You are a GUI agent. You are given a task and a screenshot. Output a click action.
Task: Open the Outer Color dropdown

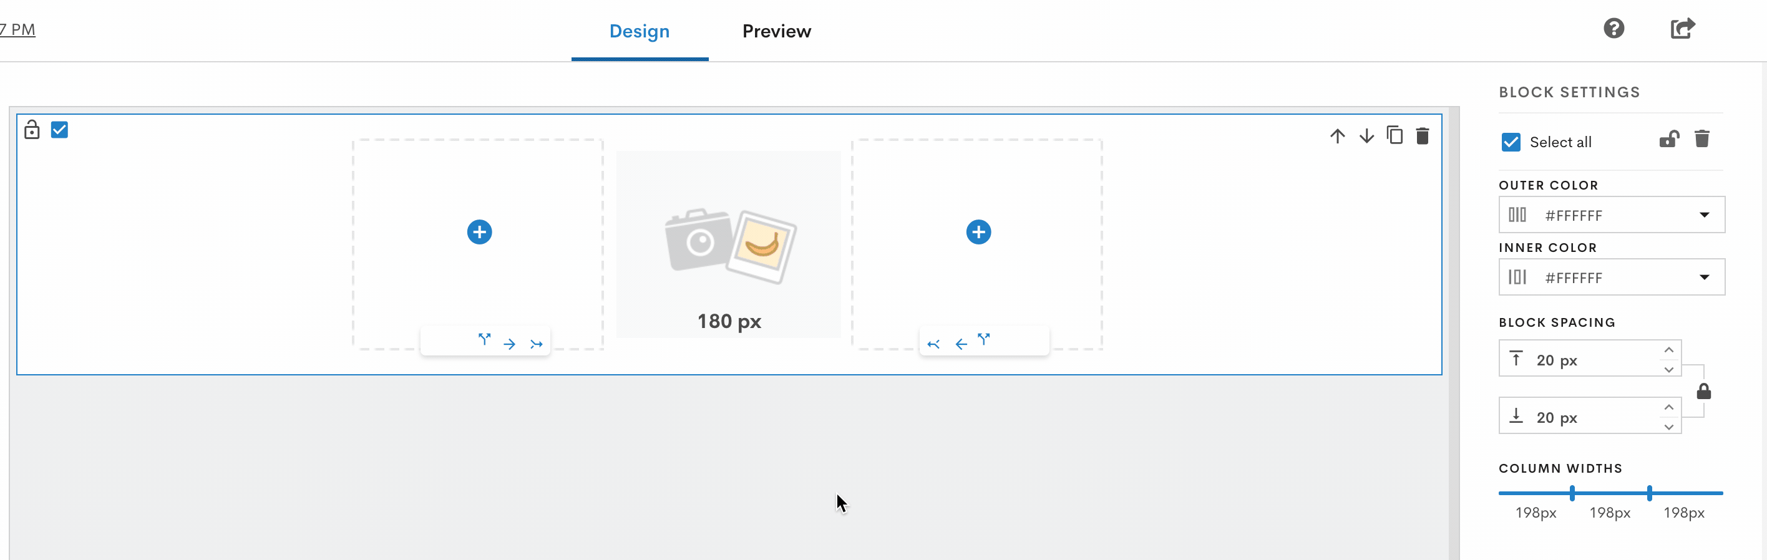1611,215
